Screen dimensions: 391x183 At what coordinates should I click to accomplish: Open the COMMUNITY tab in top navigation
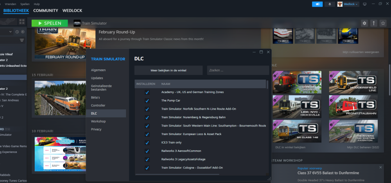(45, 11)
